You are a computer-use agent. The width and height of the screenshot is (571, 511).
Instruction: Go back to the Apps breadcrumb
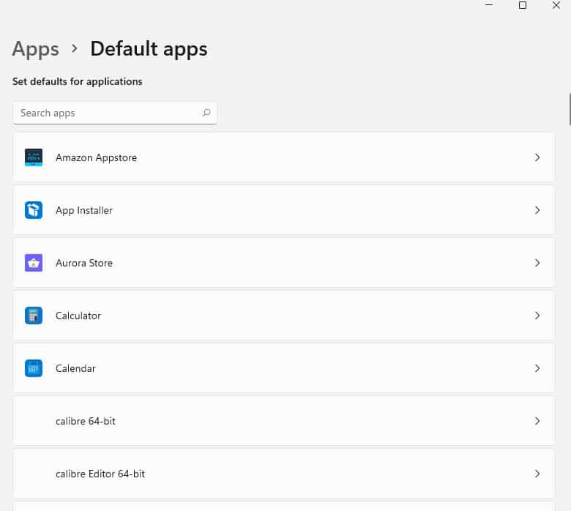tap(35, 49)
